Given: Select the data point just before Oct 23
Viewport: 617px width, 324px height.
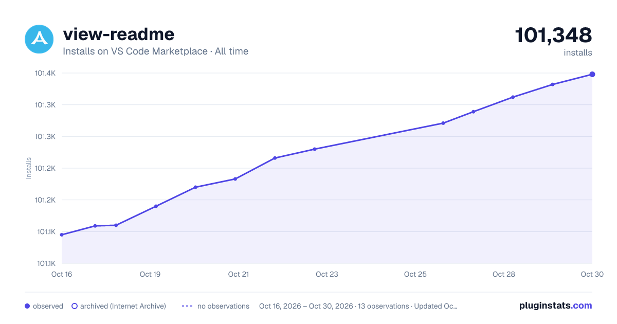Looking at the screenshot, I should click(x=315, y=149).
